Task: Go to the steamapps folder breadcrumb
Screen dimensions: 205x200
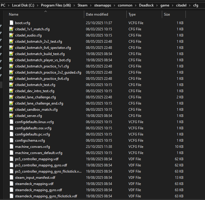Action: [102, 5]
